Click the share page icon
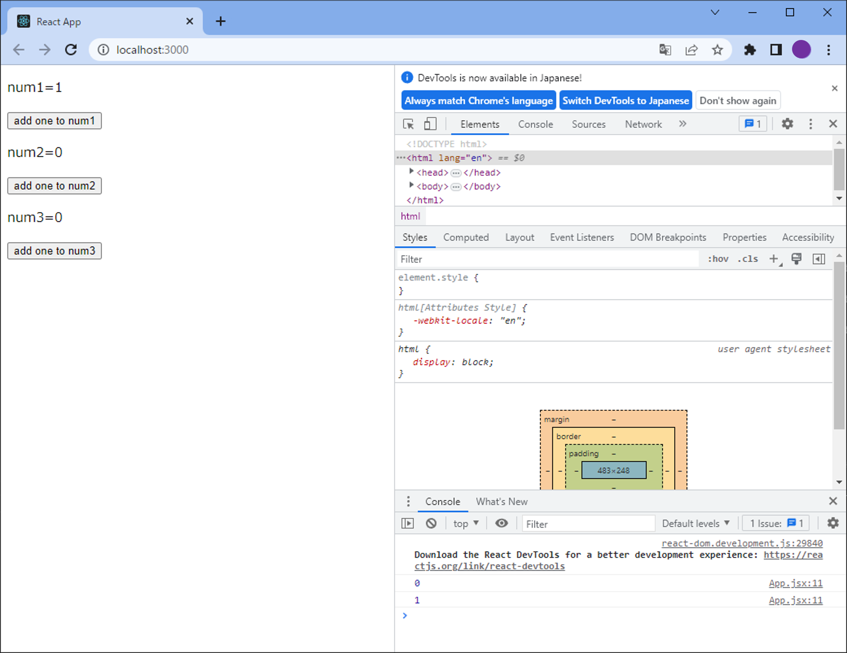The width and height of the screenshot is (847, 653). pyautogui.click(x=691, y=50)
